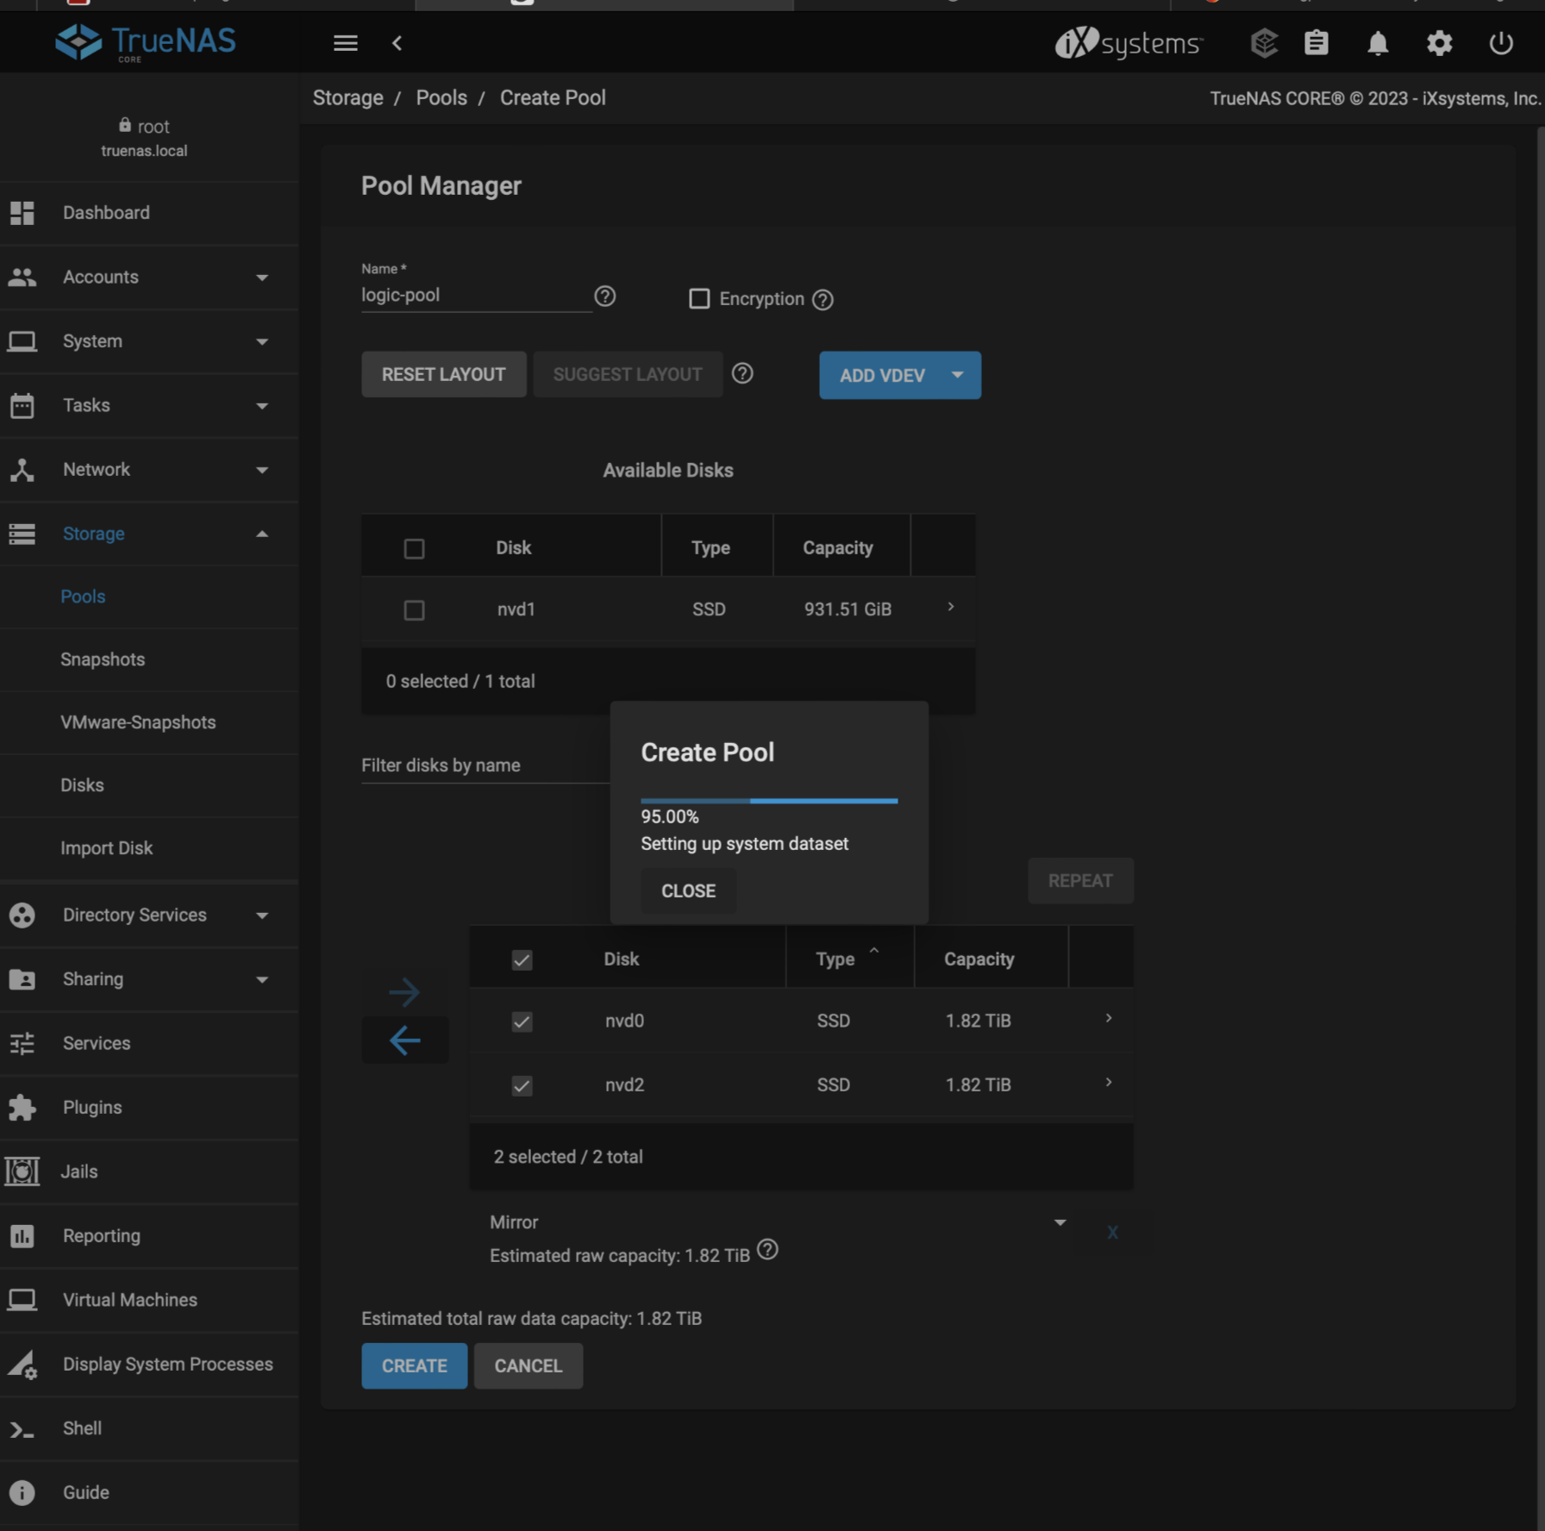The width and height of the screenshot is (1545, 1531).
Task: Click the Jails sidebar icon
Action: (22, 1171)
